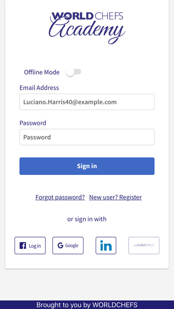This screenshot has height=309, width=174.
Task: Click the Email Address input field
Action: (87, 102)
